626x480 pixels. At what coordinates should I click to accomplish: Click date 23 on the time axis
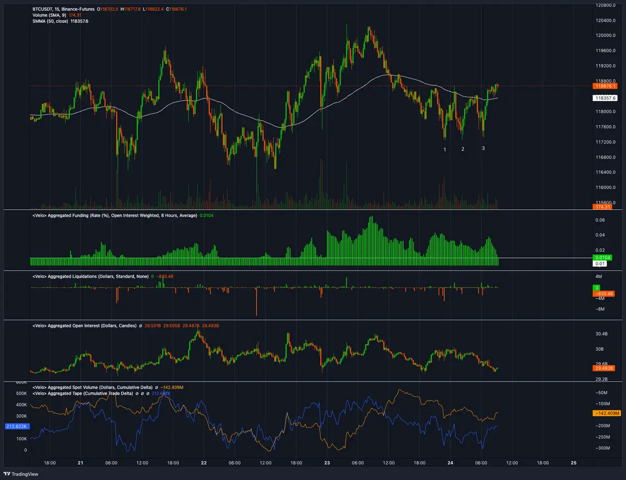327,462
